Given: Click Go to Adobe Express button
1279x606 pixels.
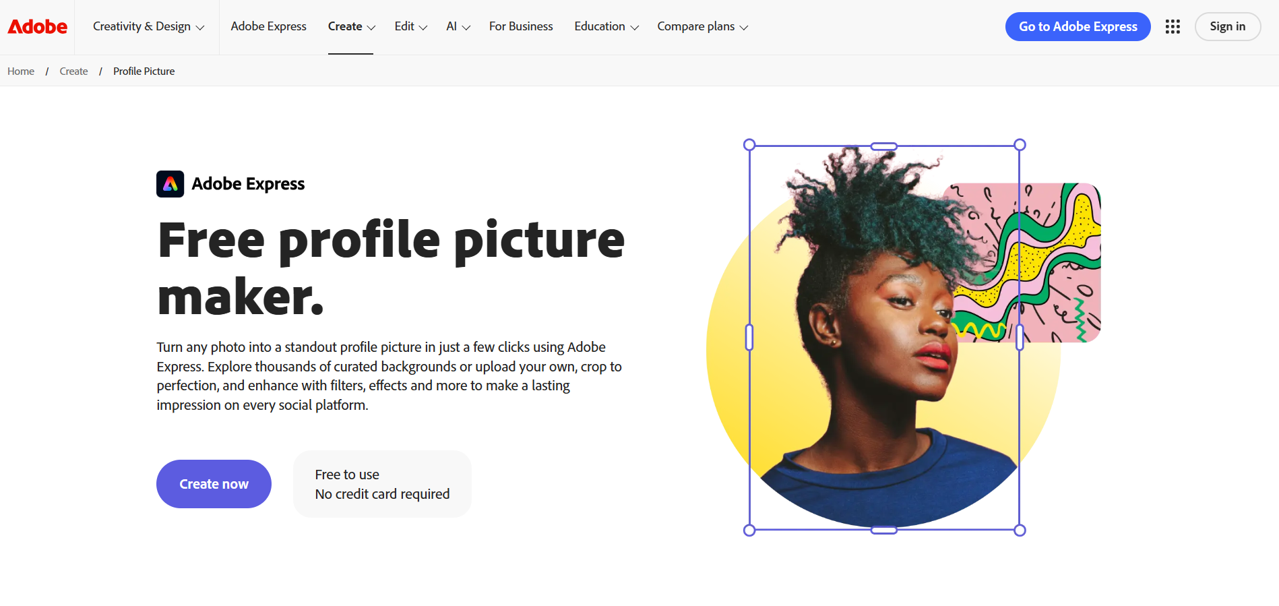Looking at the screenshot, I should pyautogui.click(x=1078, y=27).
